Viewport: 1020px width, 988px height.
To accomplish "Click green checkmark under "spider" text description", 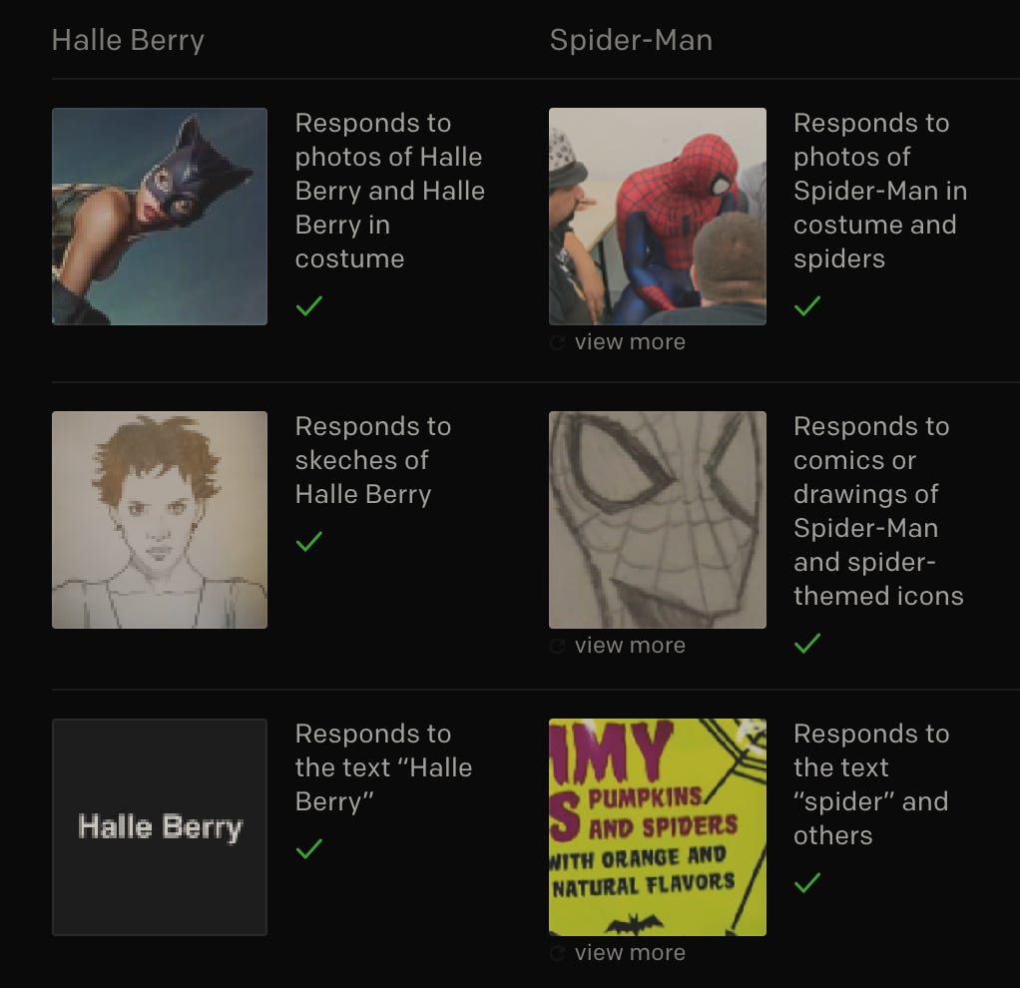I will click(x=807, y=882).
